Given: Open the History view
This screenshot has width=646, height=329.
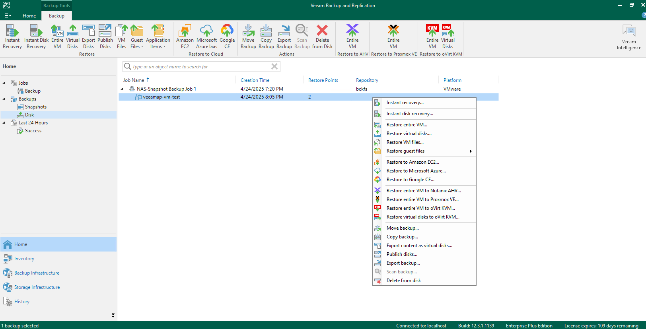Looking at the screenshot, I should coord(58,302).
